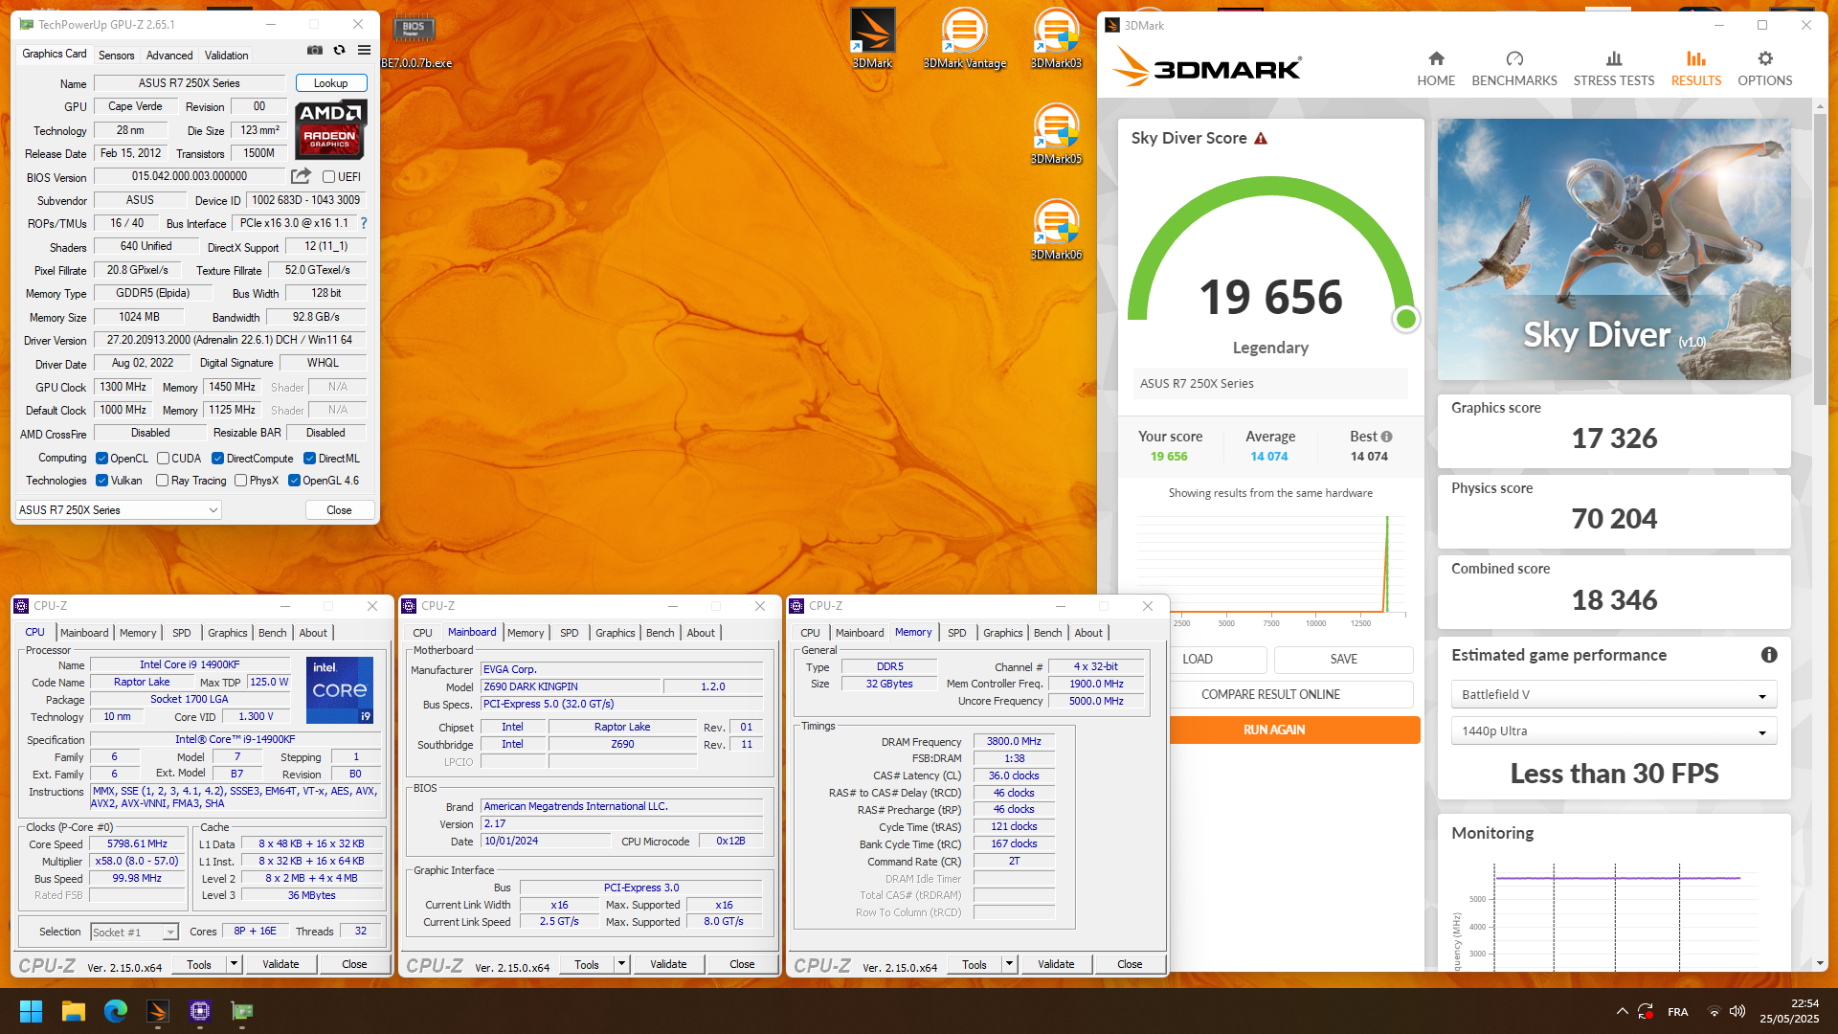Click the GPU-Z taskbar icon

coord(242,1011)
